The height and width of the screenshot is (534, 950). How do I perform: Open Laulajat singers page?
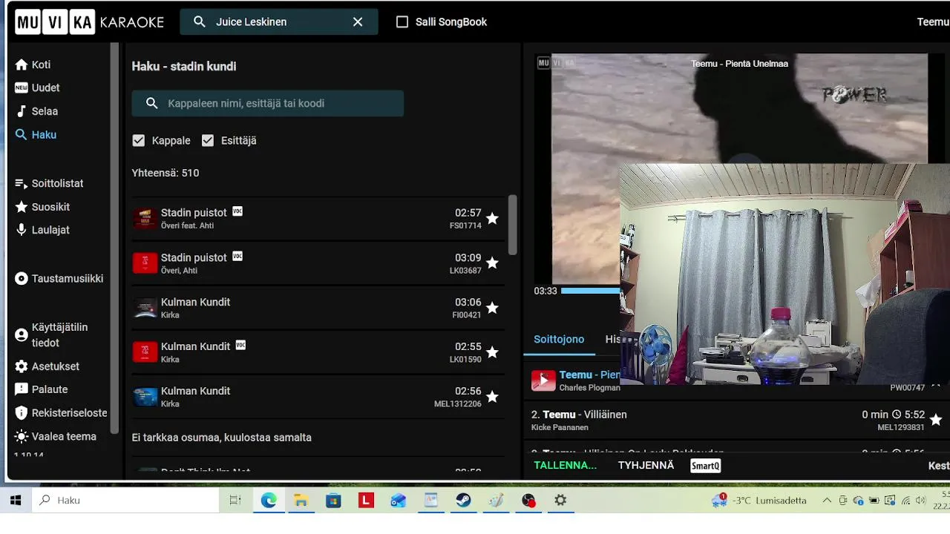point(42,230)
